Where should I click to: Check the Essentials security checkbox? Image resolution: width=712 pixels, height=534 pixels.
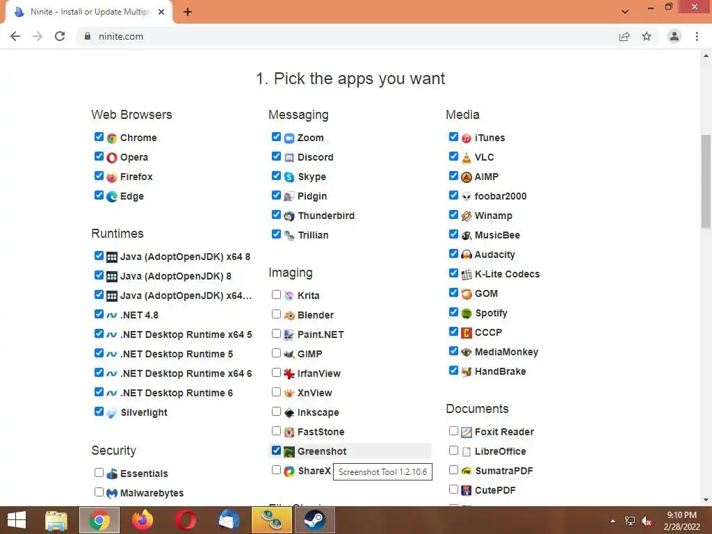tap(99, 473)
